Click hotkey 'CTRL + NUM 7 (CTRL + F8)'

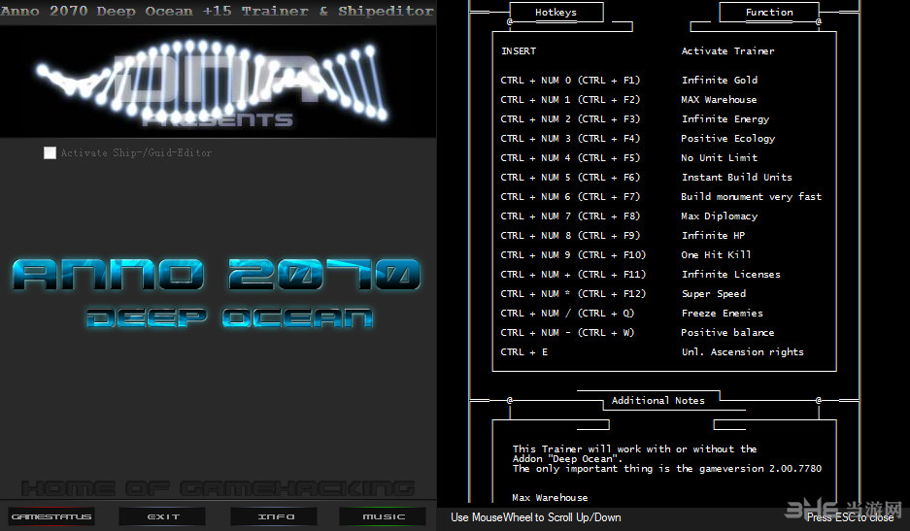(570, 216)
